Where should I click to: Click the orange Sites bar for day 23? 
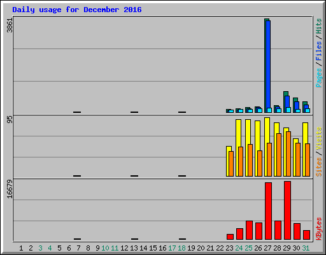231,164
